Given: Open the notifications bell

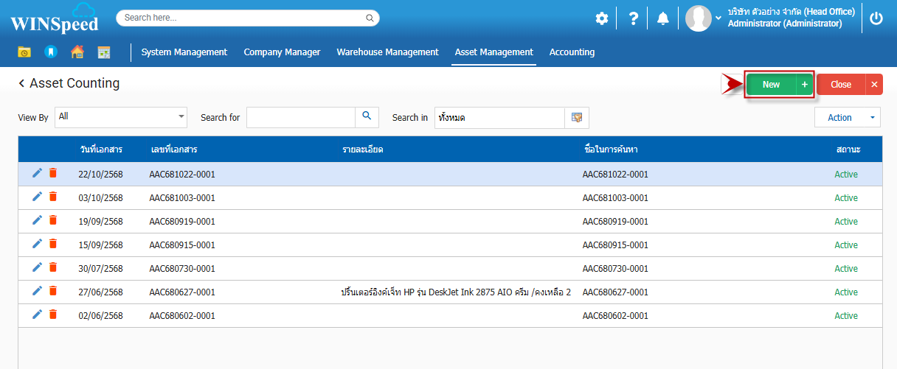Looking at the screenshot, I should click(663, 18).
